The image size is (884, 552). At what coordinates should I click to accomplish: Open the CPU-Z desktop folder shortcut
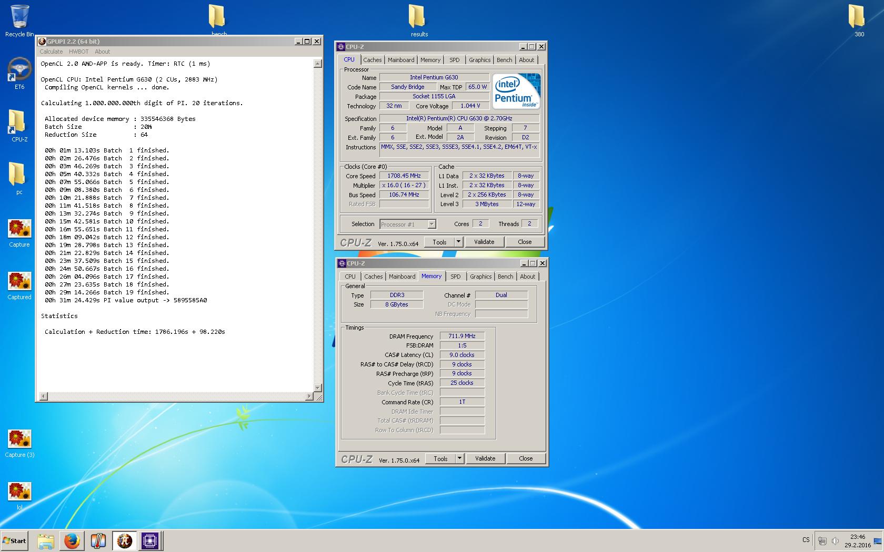point(19,126)
